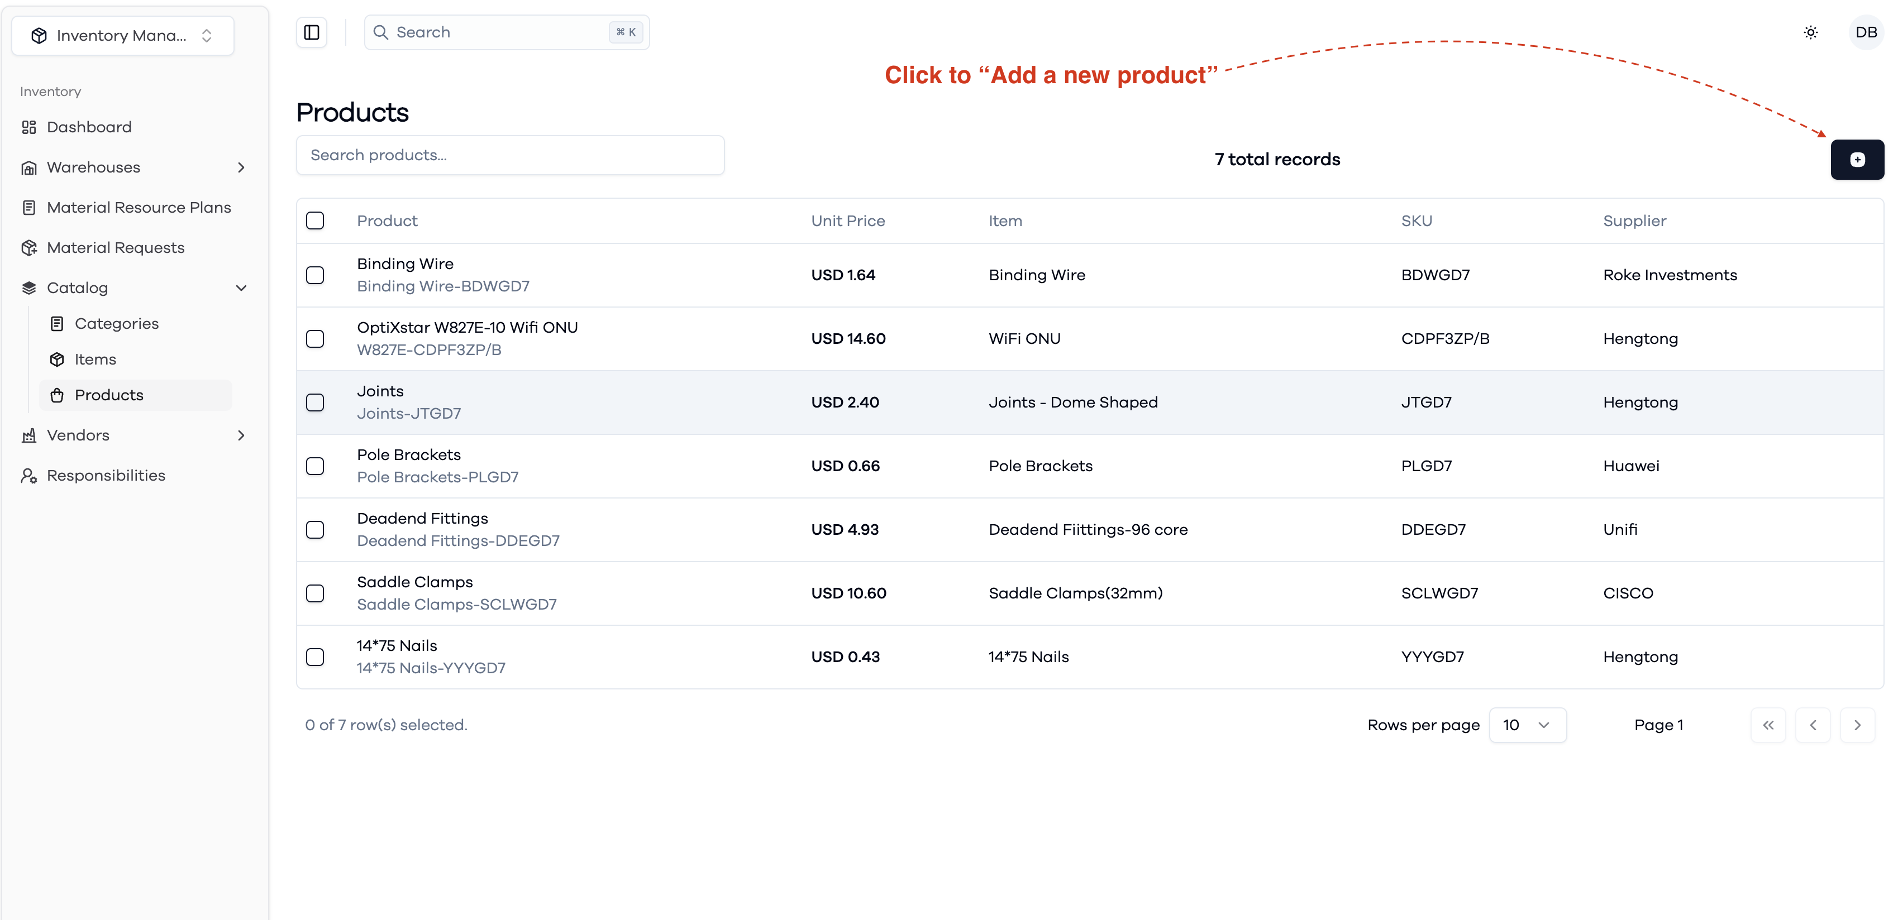Screen dimensions: 1898x920
Task: Click the Catalog layers icon
Action: click(x=28, y=288)
